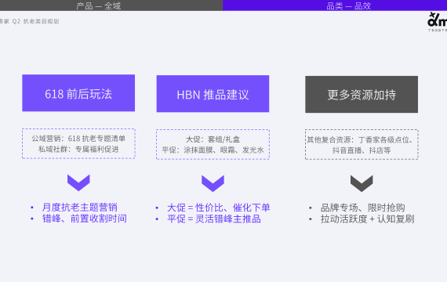The width and height of the screenshot is (447, 282).
Task: Select dashed box with 其他复合资源 text
Action: [x=362, y=144]
